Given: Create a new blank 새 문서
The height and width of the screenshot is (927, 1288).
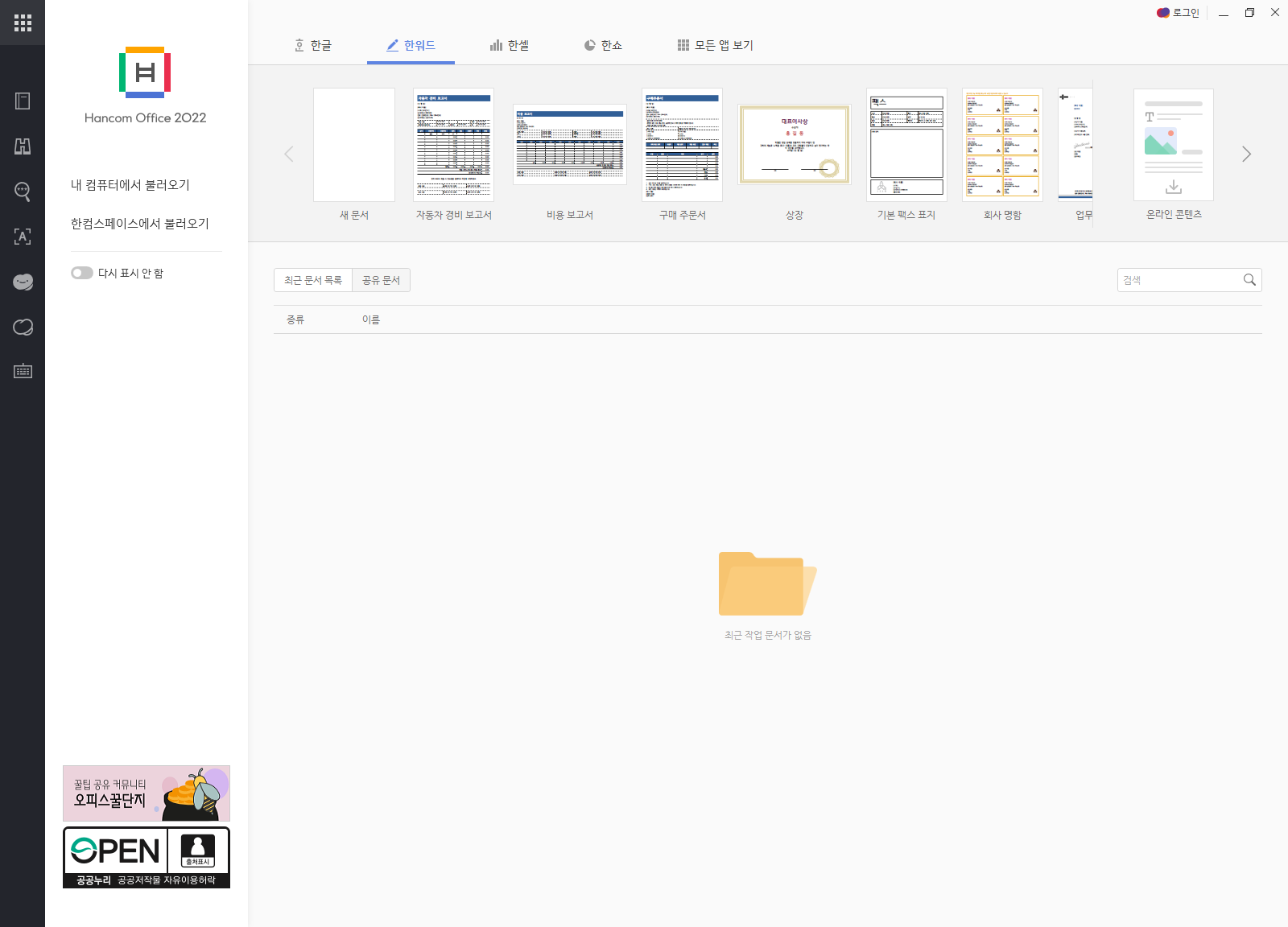Looking at the screenshot, I should coord(354,154).
